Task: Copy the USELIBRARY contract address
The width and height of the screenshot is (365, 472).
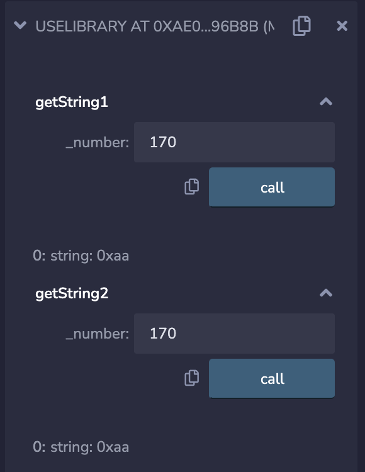Action: [x=302, y=26]
